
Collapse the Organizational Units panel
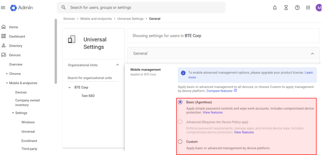(117, 65)
